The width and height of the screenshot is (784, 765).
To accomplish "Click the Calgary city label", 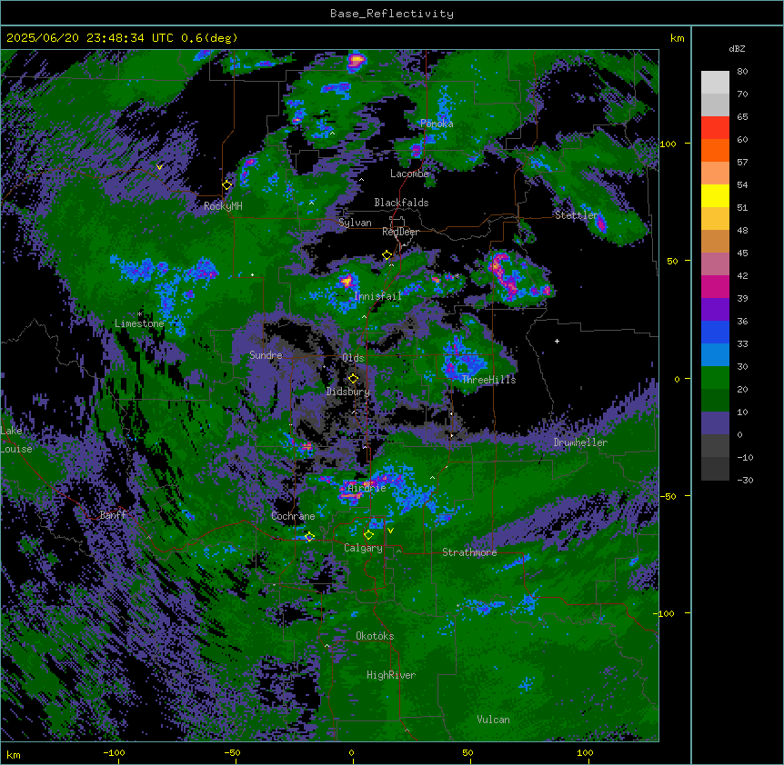I will coord(363,548).
